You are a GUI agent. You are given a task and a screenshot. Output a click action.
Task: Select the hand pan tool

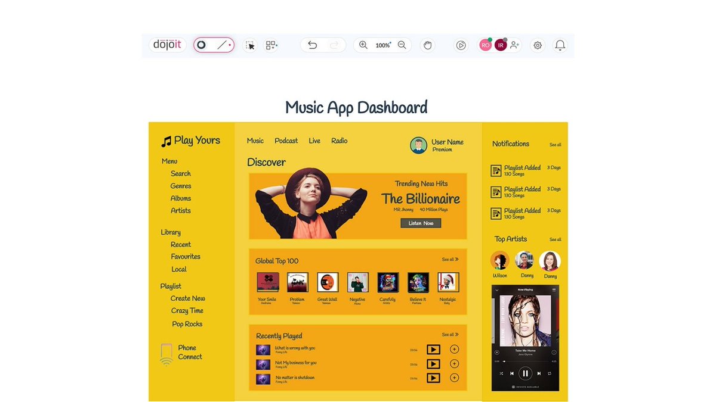428,45
